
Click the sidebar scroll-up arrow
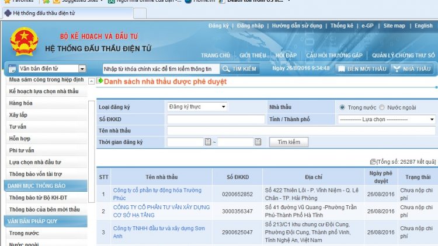91,81
